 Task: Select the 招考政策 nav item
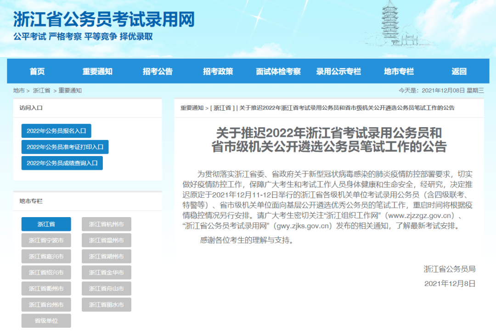218,72
